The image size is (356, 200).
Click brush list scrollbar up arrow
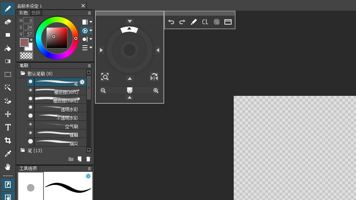pyautogui.click(x=89, y=72)
